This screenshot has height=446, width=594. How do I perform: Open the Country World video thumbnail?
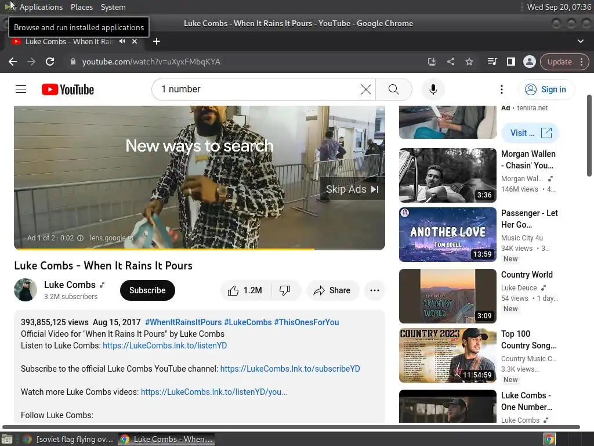pos(447,296)
